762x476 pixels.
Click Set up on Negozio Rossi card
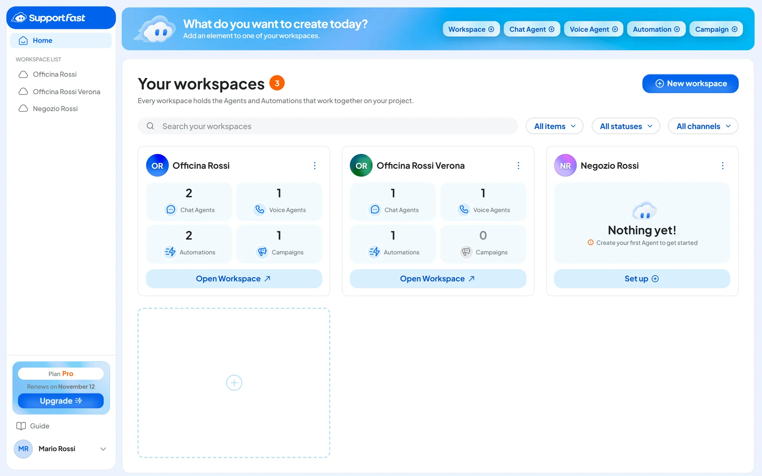tap(642, 279)
